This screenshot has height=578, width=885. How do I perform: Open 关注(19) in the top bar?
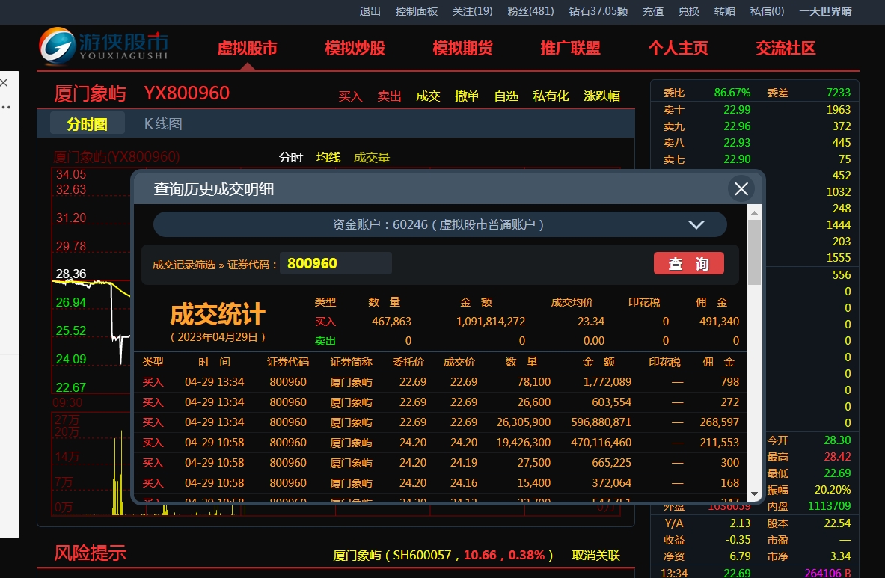point(472,11)
